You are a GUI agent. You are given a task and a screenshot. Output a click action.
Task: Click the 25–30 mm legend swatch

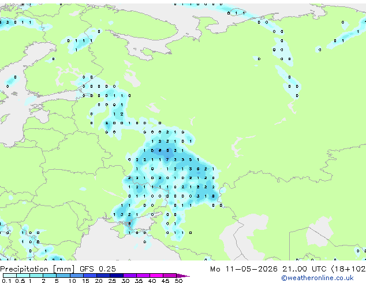(117, 275)
